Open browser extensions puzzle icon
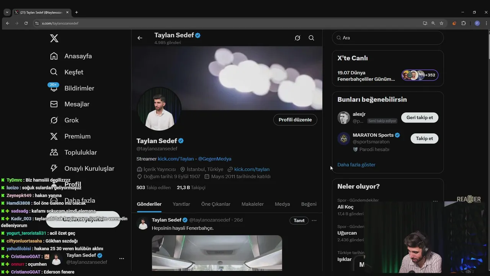The height and width of the screenshot is (276, 490). [x=464, y=23]
